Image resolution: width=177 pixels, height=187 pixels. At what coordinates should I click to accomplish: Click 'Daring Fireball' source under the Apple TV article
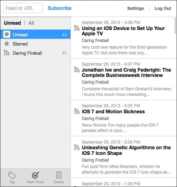coord(95,41)
